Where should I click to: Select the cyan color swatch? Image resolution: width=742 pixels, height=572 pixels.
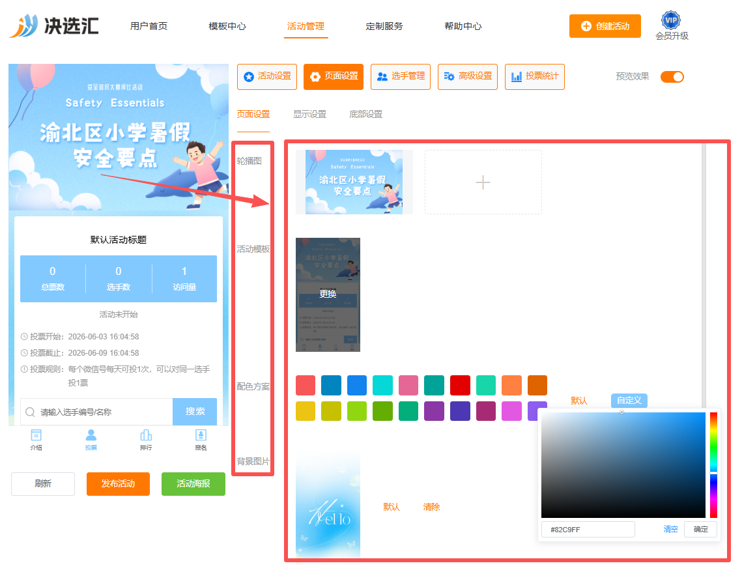tap(382, 385)
